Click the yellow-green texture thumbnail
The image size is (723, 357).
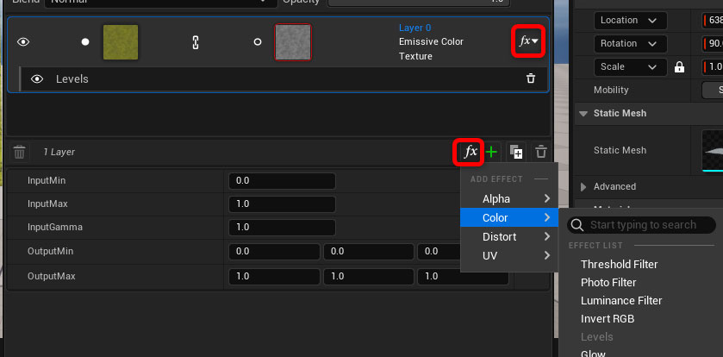[121, 42]
